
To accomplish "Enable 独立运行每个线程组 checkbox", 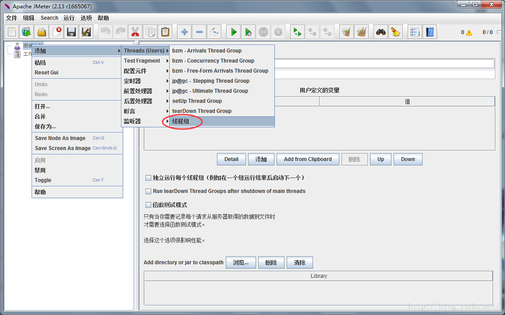I will click(149, 178).
